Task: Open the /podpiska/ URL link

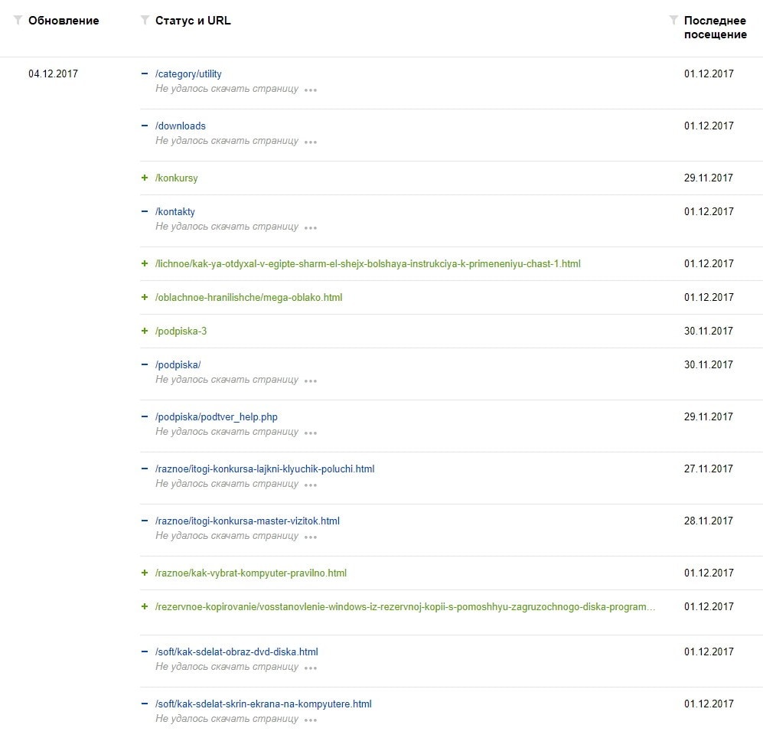Action: (178, 365)
